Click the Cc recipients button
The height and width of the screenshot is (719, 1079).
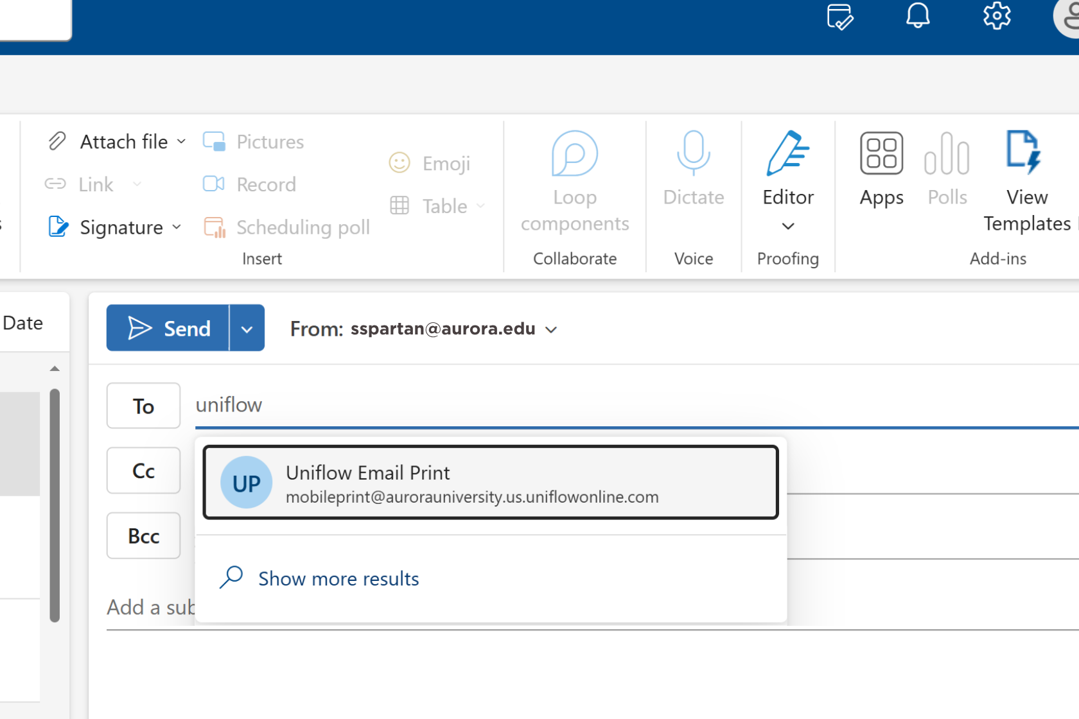click(143, 471)
